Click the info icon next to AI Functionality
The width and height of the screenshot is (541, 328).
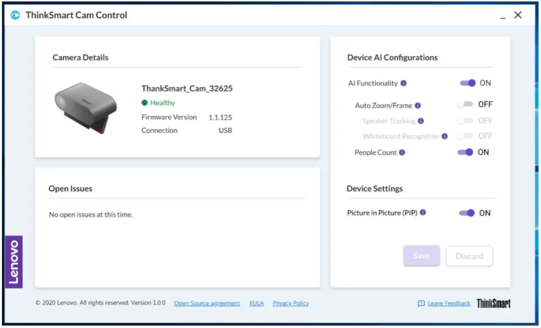(404, 83)
